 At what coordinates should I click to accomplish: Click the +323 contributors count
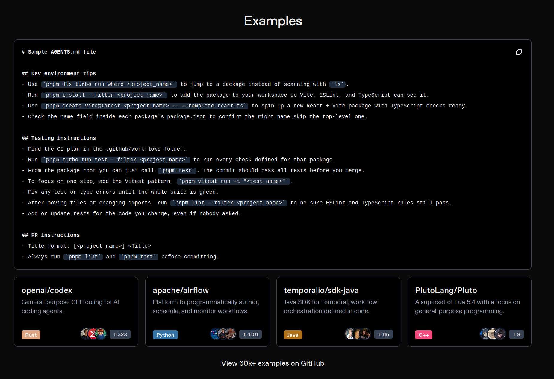pos(120,334)
